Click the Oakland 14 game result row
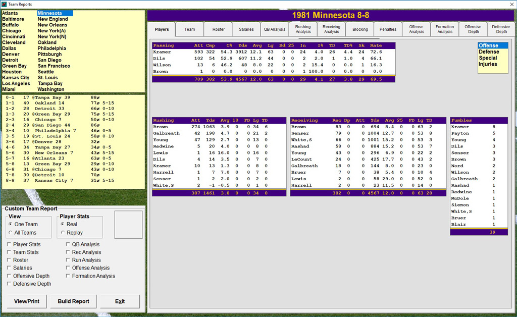 [x=73, y=103]
